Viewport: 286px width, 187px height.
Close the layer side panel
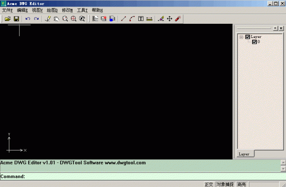[x=281, y=28]
